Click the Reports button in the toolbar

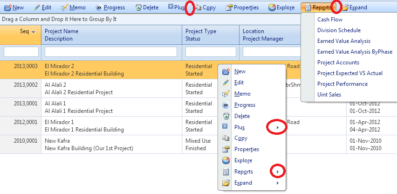pyautogui.click(x=318, y=7)
